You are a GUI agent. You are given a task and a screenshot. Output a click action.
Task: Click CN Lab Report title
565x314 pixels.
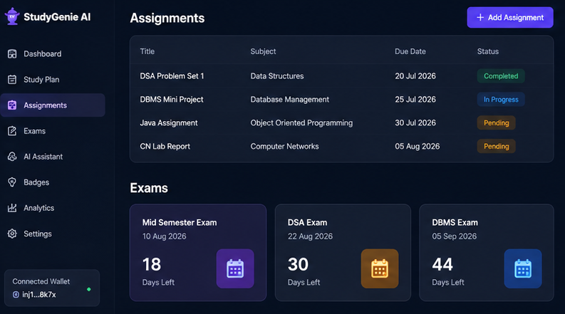[x=165, y=146]
